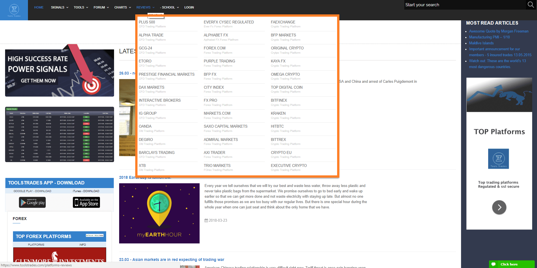537x268 pixels.
Task: Open BFP MARKETS review
Action: (283, 35)
